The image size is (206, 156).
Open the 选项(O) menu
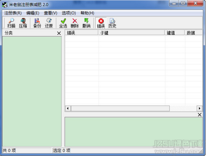[69, 13]
